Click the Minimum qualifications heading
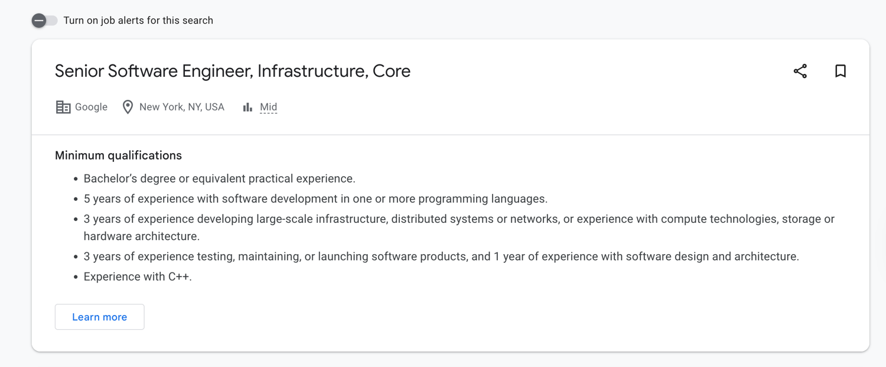 pyautogui.click(x=118, y=155)
